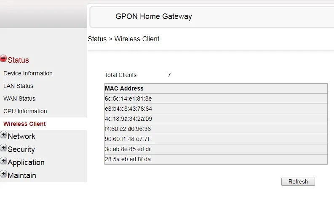Open LAN Status page
This screenshot has width=334, height=197.
click(18, 86)
